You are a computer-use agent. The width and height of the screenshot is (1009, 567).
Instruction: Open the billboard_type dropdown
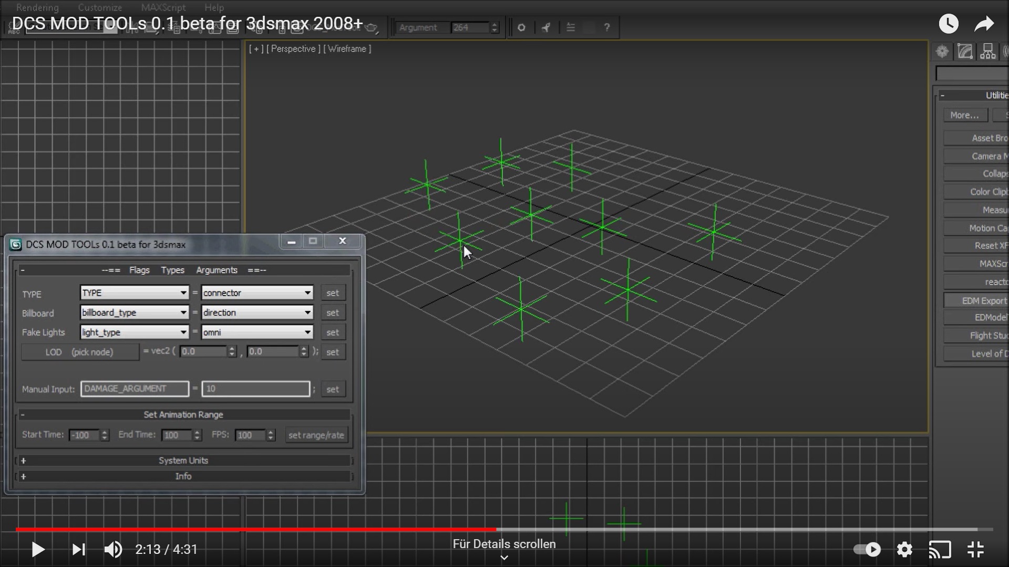135,312
